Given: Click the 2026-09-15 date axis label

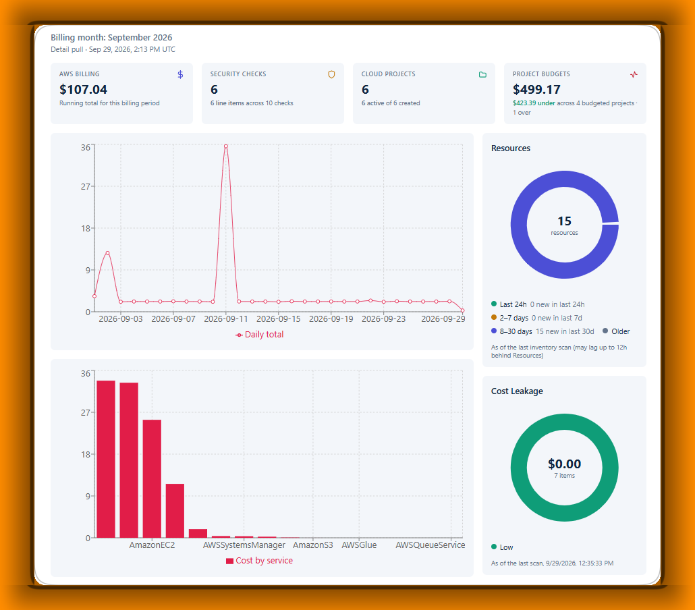Looking at the screenshot, I should point(279,318).
